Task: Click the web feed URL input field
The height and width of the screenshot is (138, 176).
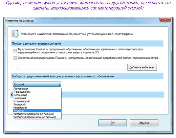Action: click(71, 67)
